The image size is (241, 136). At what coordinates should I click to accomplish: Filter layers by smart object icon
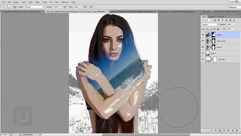(x=230, y=20)
